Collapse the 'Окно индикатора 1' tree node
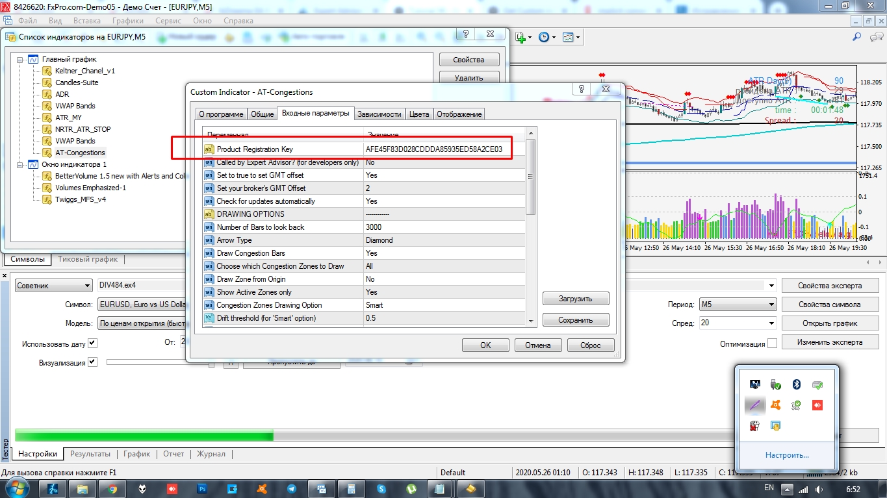887x498 pixels. pos(20,164)
